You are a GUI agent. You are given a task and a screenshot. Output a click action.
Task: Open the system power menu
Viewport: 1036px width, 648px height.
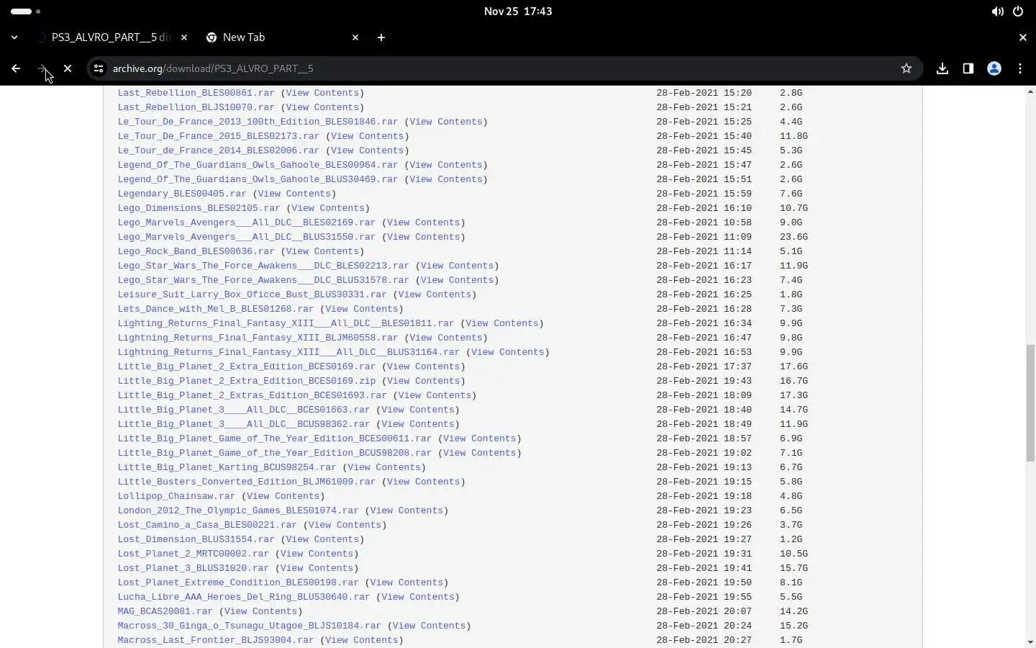point(1018,12)
